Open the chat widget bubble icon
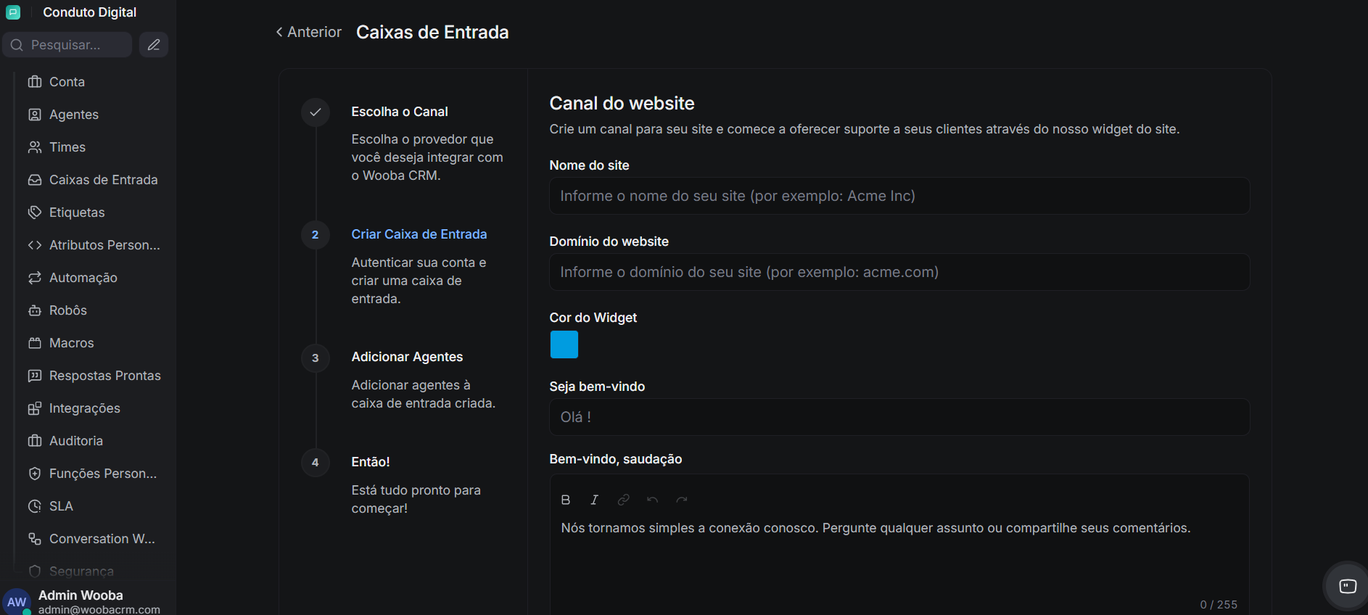The width and height of the screenshot is (1368, 615). click(x=1347, y=586)
